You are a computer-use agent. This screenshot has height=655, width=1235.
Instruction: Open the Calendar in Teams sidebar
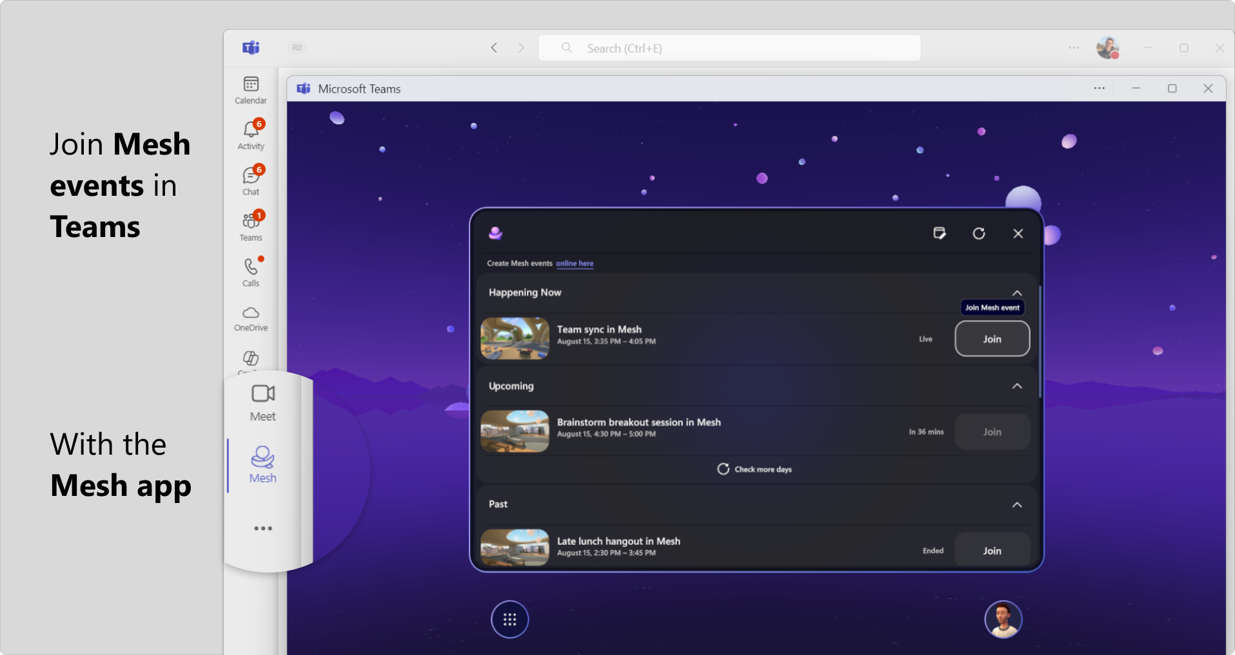250,89
